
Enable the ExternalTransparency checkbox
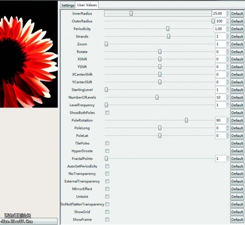click(107, 181)
